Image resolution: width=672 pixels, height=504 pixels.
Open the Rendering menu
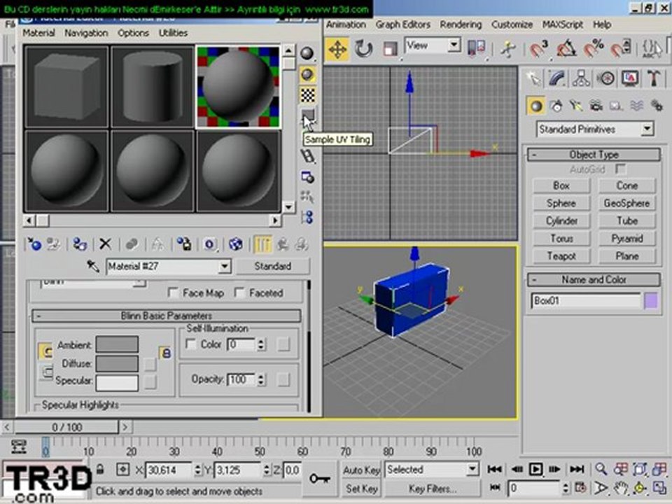click(461, 25)
